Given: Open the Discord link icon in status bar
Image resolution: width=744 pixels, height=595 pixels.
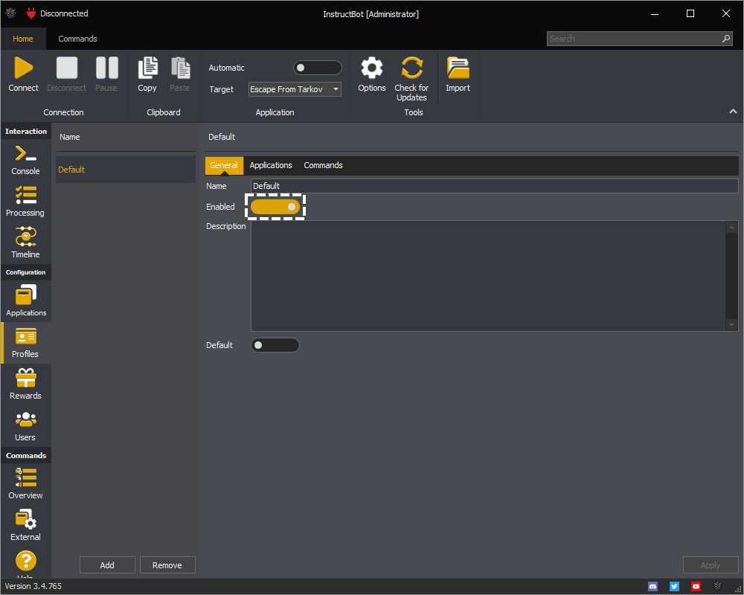Looking at the screenshot, I should (653, 587).
